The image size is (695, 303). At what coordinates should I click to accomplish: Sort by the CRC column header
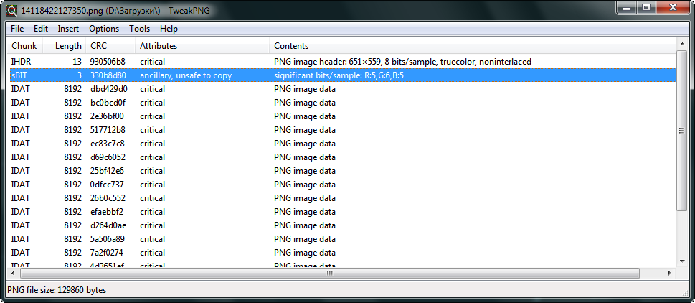(111, 46)
